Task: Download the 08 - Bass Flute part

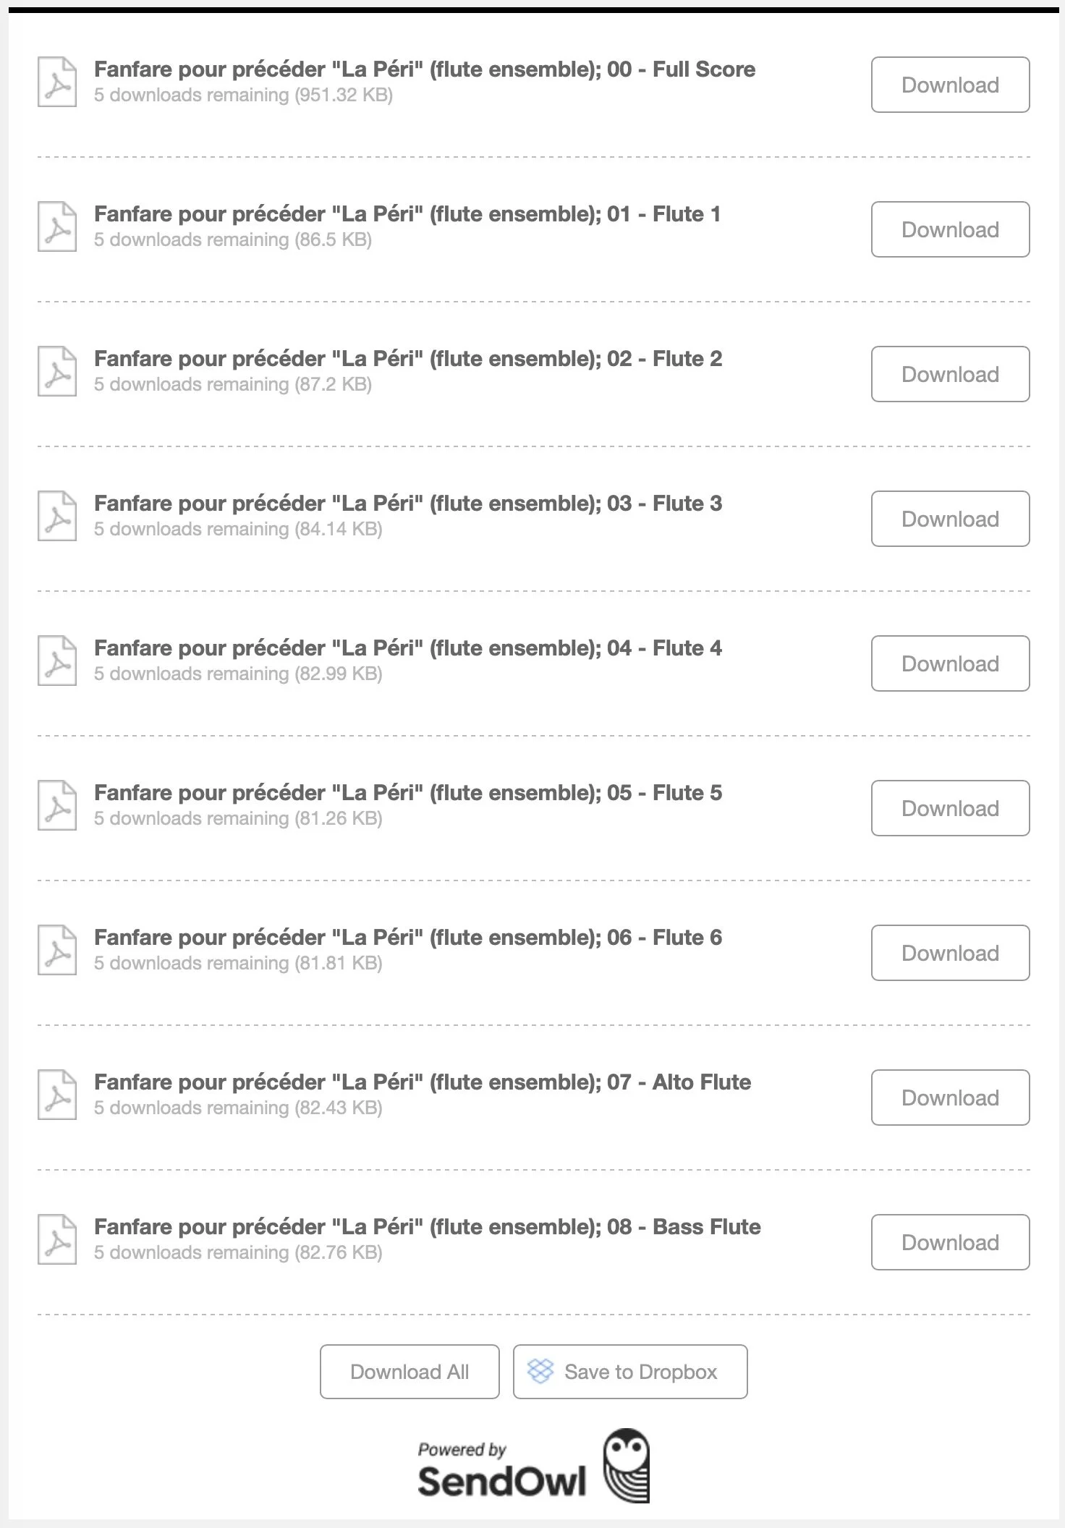Action: point(950,1242)
